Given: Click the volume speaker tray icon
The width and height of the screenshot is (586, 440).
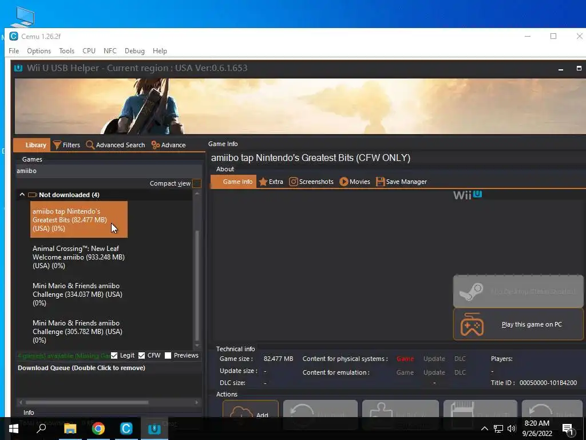Looking at the screenshot, I should pos(512,429).
